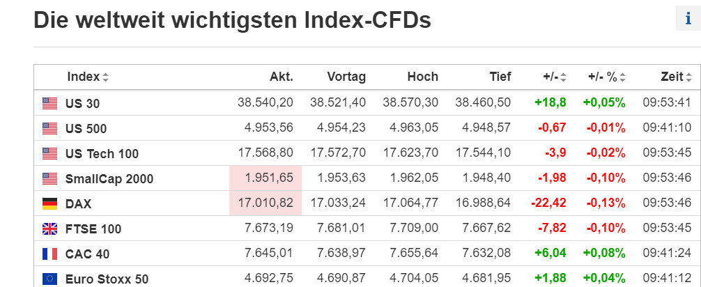Open the DAX index link

pyautogui.click(x=78, y=204)
